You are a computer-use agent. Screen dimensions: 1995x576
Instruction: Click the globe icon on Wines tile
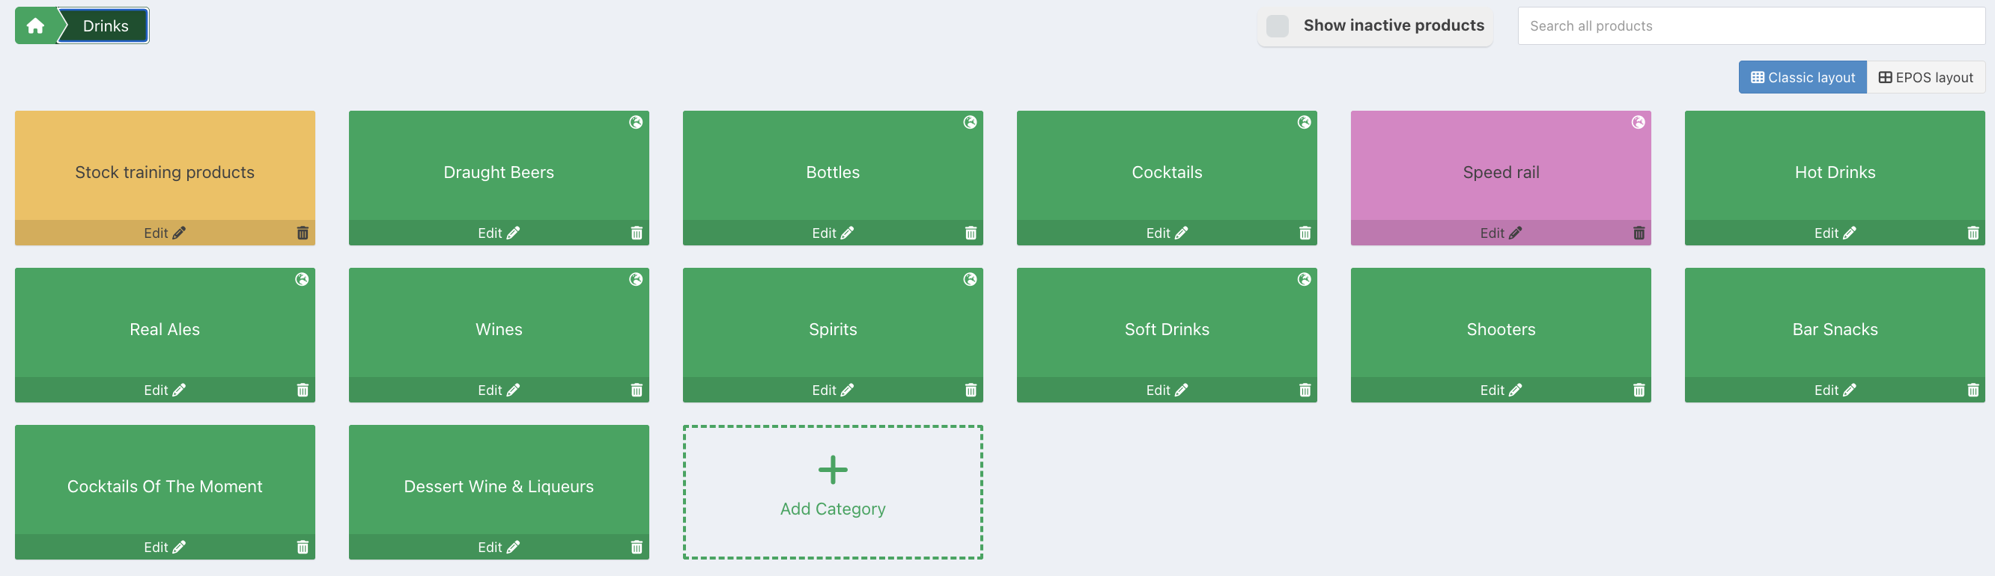point(636,279)
